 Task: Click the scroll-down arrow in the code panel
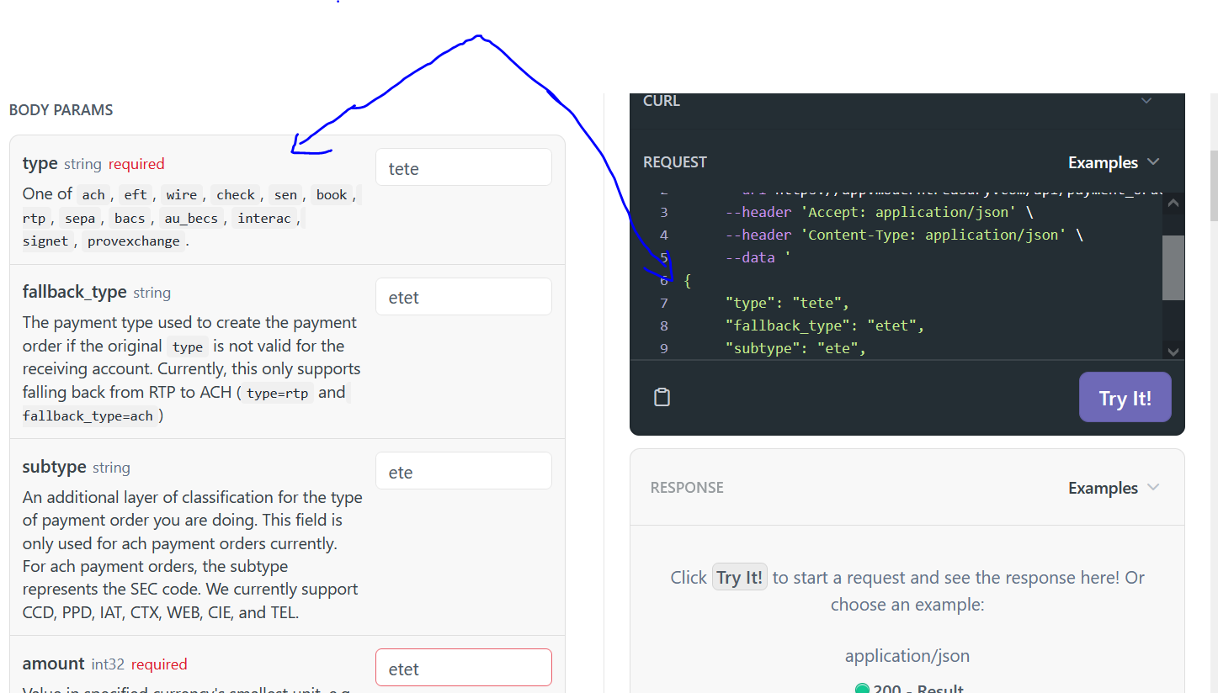(x=1173, y=351)
